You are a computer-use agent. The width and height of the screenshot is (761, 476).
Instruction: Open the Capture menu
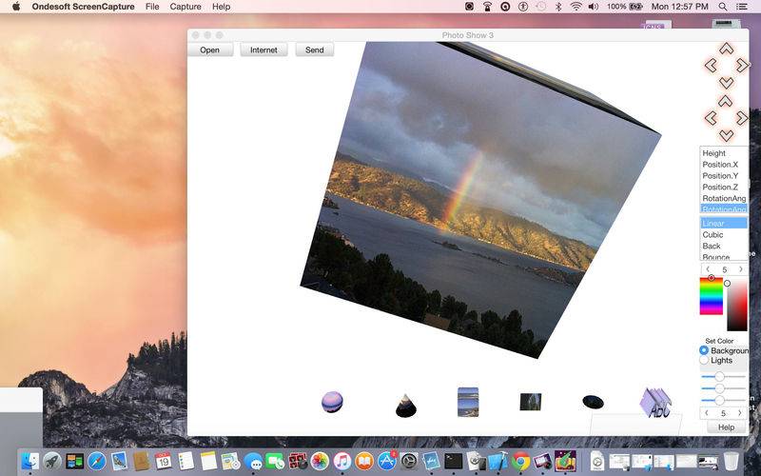(x=185, y=7)
